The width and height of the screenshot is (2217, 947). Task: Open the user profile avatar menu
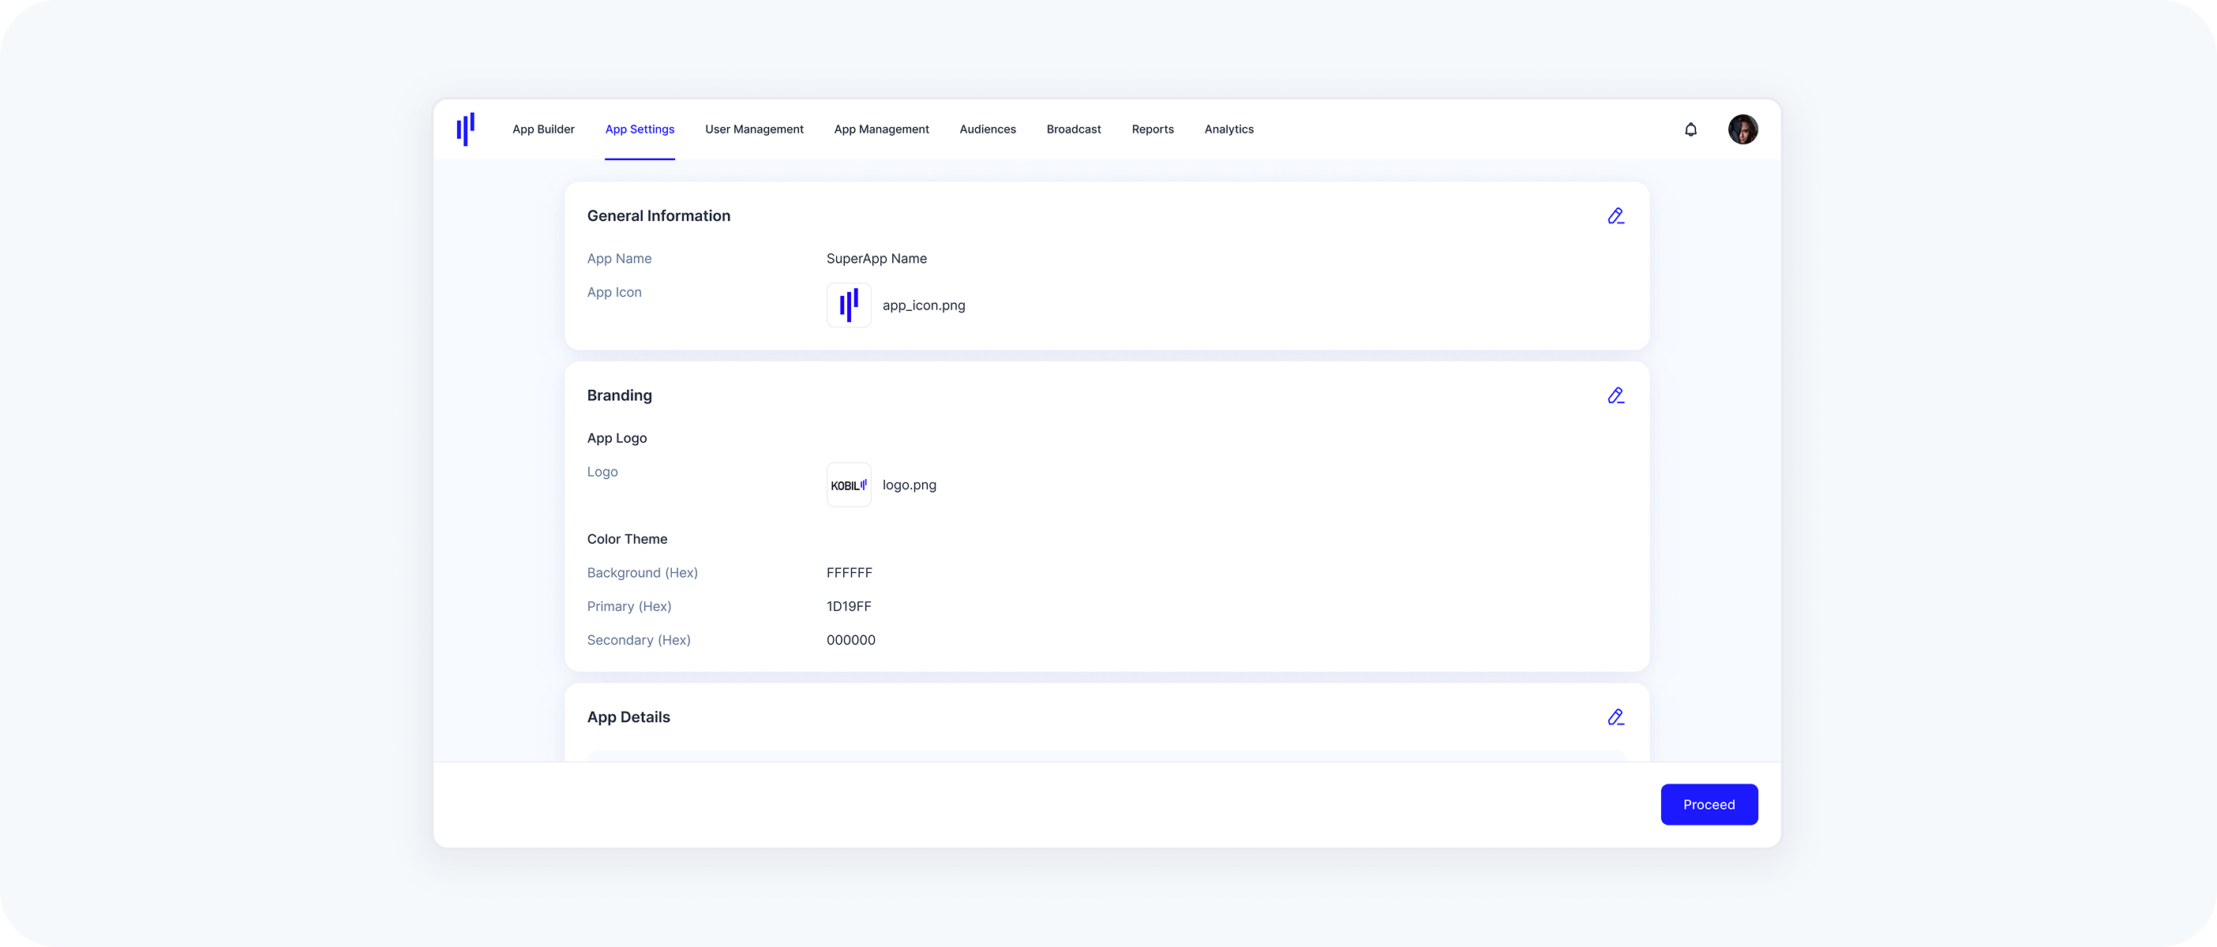tap(1743, 129)
